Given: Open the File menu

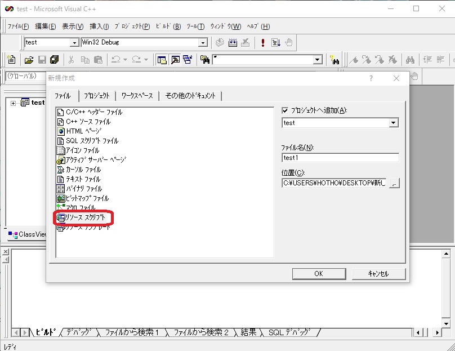Looking at the screenshot, I should 18,26.
